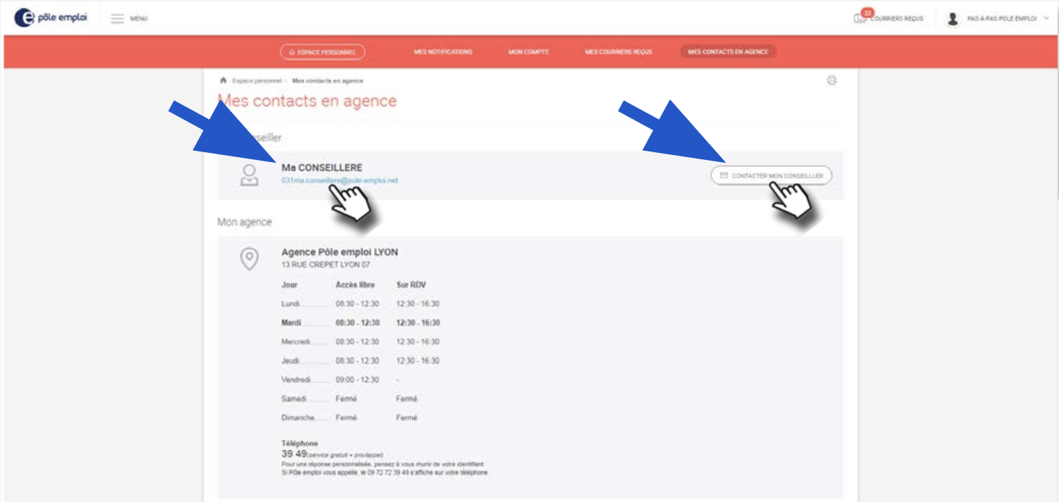The height and width of the screenshot is (502, 1059).
Task: Click the 39 49 phone number
Action: 294,453
